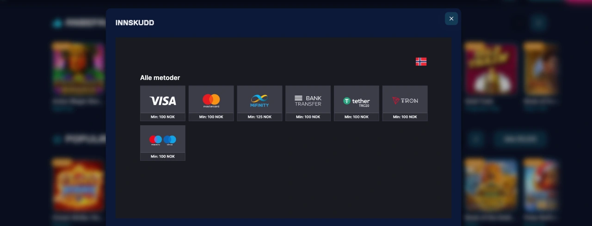Close the Innskudd dialog
The width and height of the screenshot is (592, 226).
[451, 18]
